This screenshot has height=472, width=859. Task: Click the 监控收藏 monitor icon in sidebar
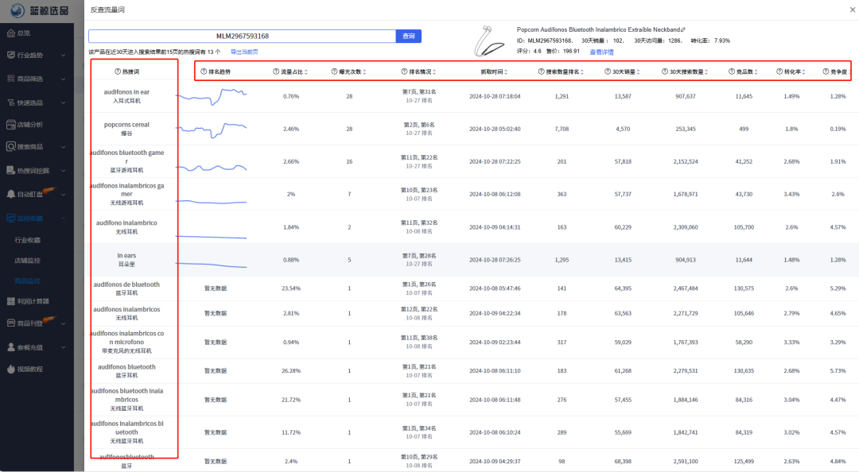(x=11, y=218)
